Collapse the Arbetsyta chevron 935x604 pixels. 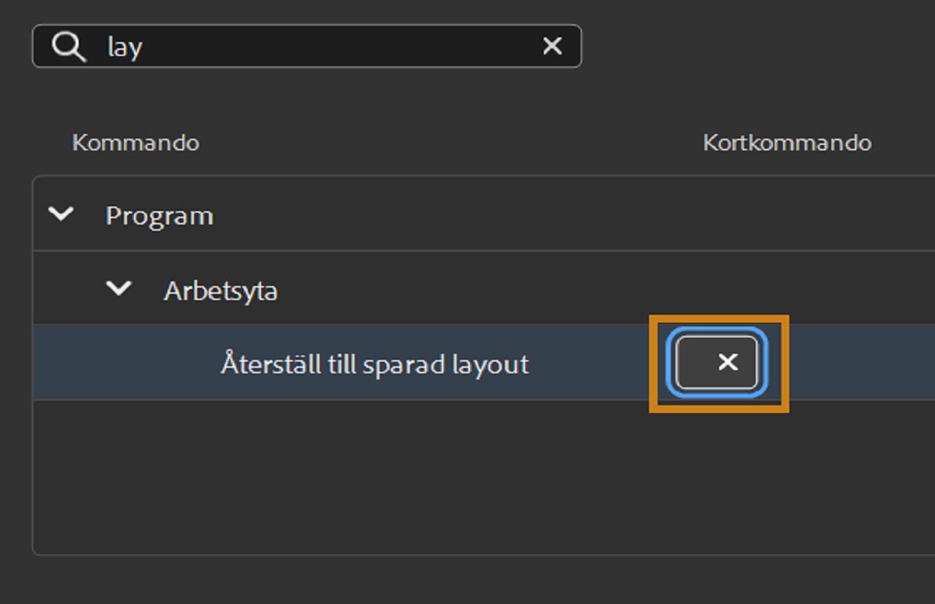tap(118, 289)
